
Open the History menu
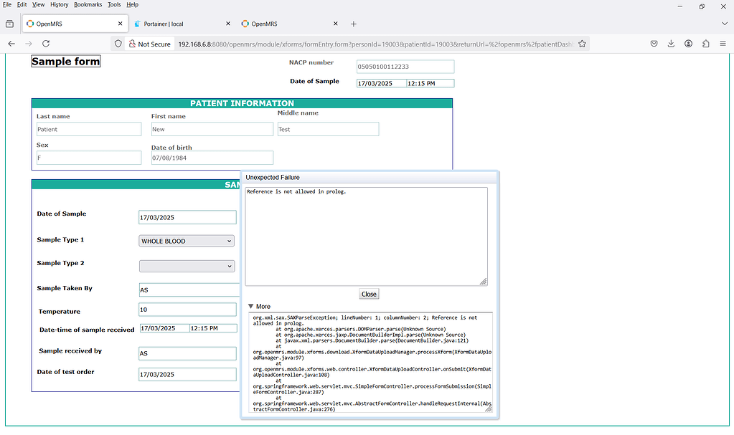(x=59, y=4)
